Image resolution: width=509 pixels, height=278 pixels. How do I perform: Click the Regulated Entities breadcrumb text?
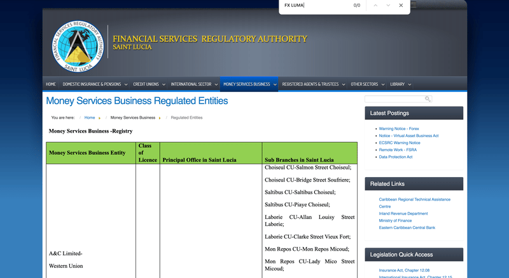(x=186, y=117)
